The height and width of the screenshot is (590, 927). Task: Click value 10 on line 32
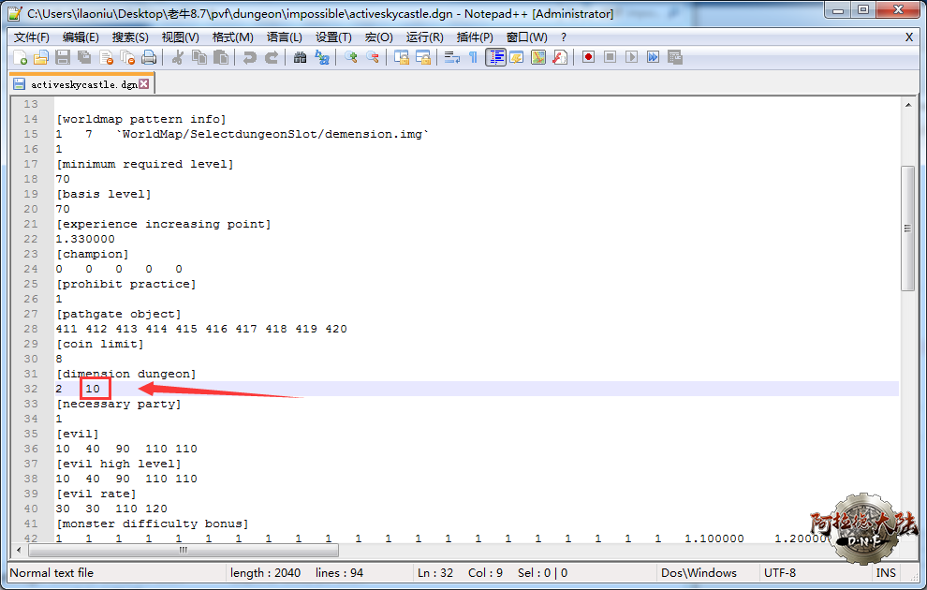pos(94,389)
